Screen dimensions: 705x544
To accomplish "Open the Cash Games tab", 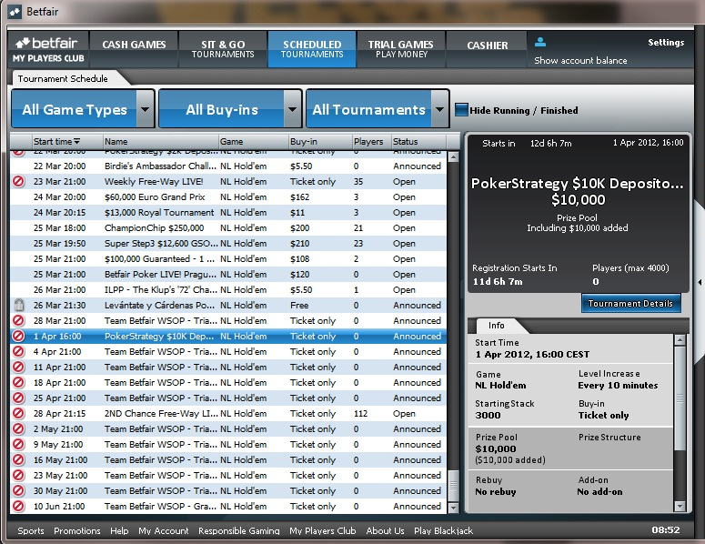I will click(134, 49).
